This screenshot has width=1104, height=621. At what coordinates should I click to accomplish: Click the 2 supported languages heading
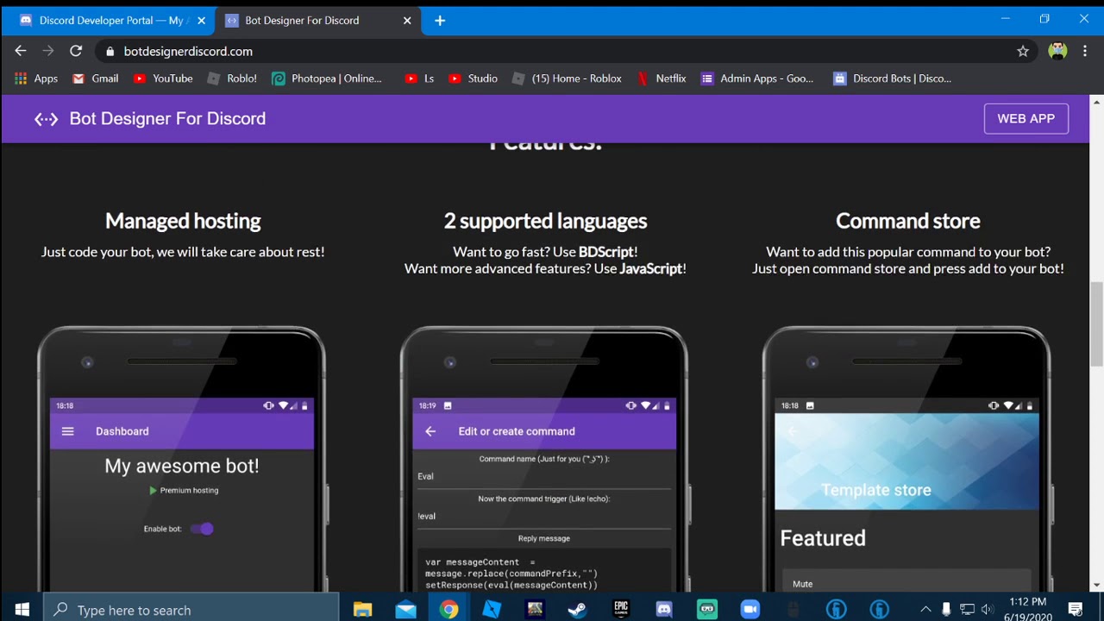(x=545, y=221)
